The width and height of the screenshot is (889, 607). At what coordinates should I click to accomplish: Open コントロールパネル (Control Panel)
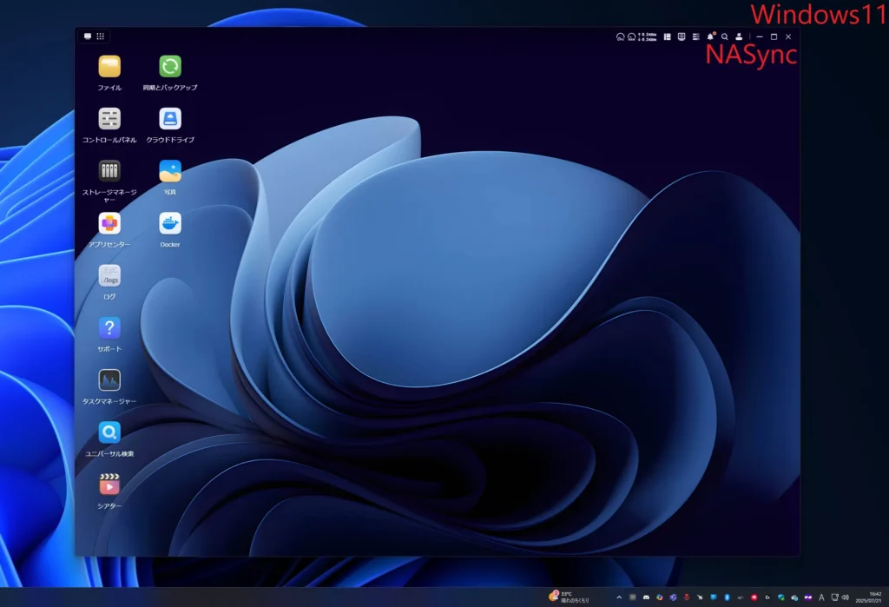(x=109, y=119)
